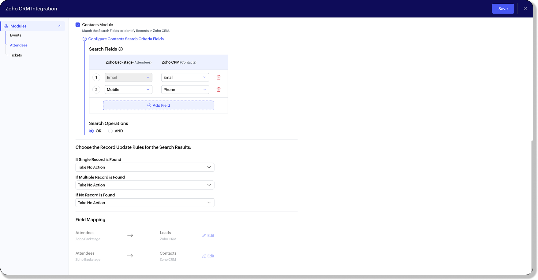Edit the Attendees to Leads field mapping
538x280 pixels.
pyautogui.click(x=208, y=236)
